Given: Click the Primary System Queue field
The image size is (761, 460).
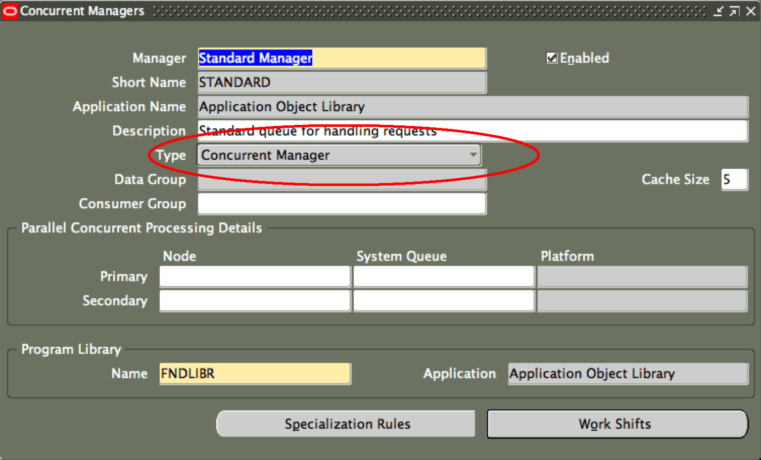Looking at the screenshot, I should (443, 277).
